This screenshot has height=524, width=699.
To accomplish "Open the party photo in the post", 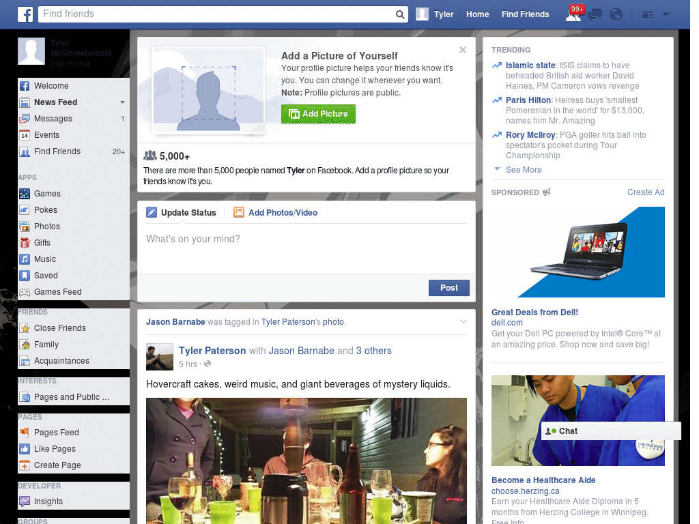I will [x=306, y=461].
